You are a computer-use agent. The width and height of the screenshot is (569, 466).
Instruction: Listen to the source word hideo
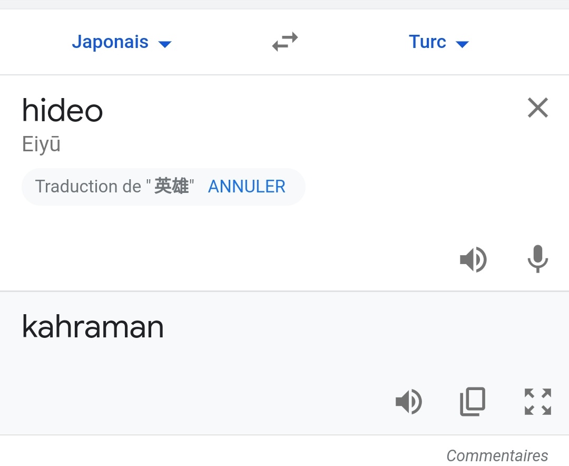[x=473, y=259]
